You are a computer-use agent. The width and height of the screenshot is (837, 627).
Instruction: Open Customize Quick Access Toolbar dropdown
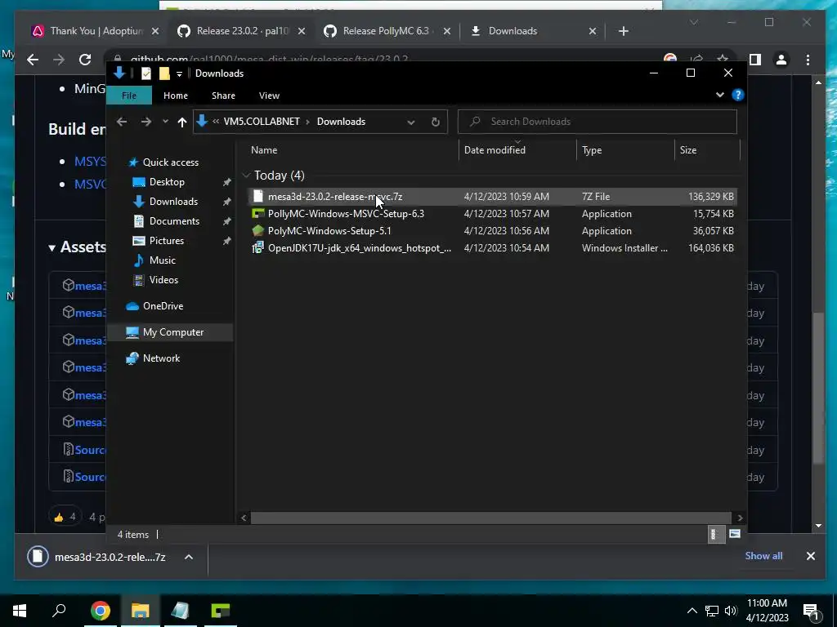pyautogui.click(x=179, y=74)
